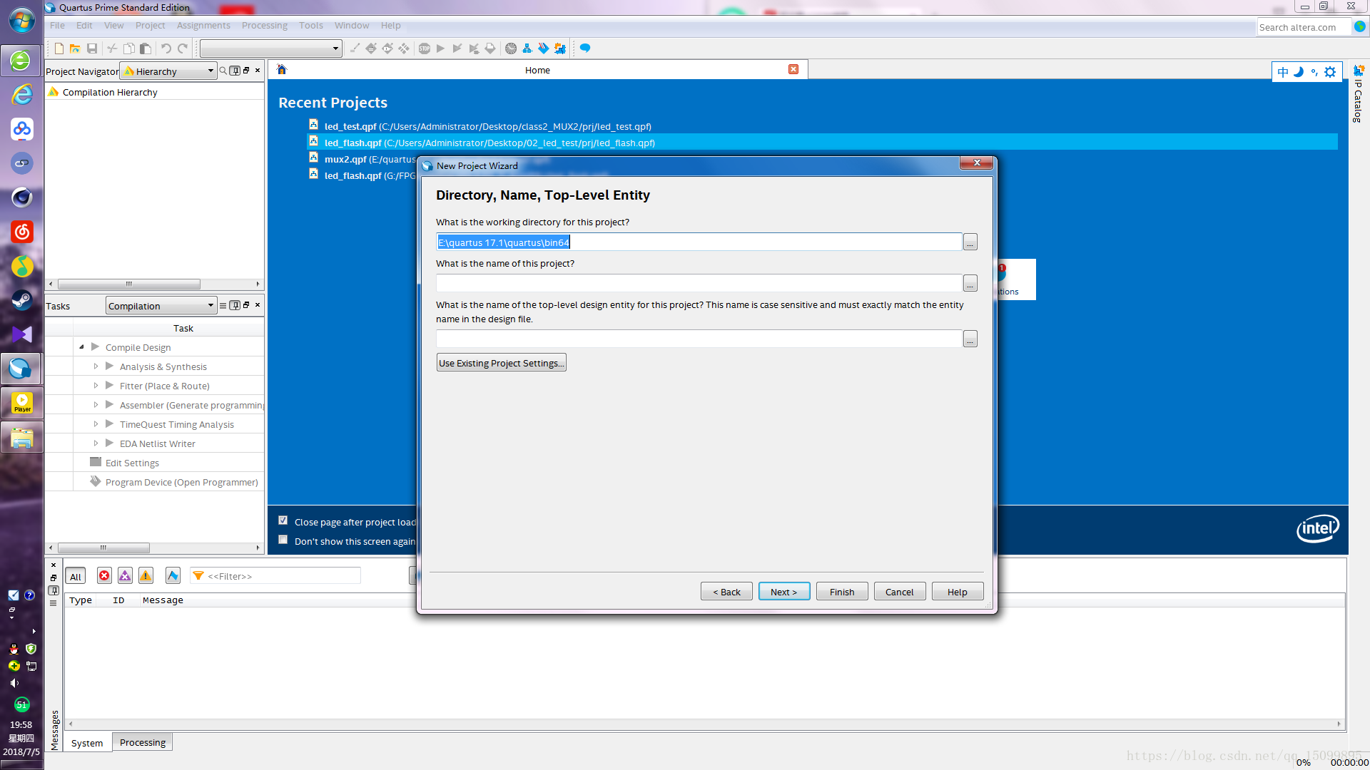Open the Compilation dropdown in Tasks panel
This screenshot has width=1370, height=770.
(161, 306)
